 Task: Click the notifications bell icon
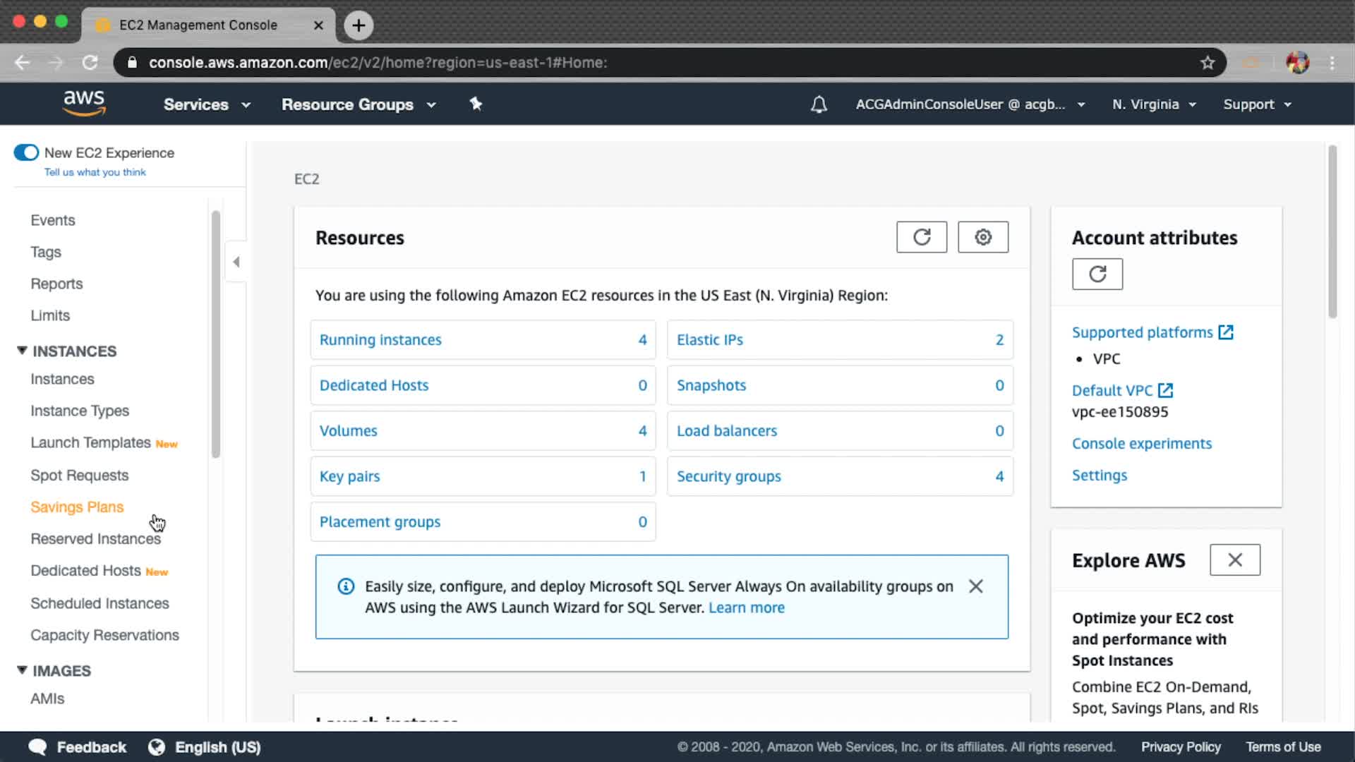coord(819,104)
